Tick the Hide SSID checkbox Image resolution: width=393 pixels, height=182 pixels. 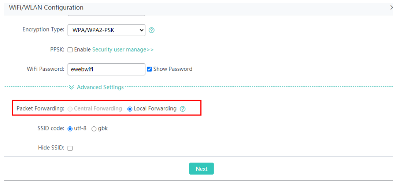coord(70,148)
